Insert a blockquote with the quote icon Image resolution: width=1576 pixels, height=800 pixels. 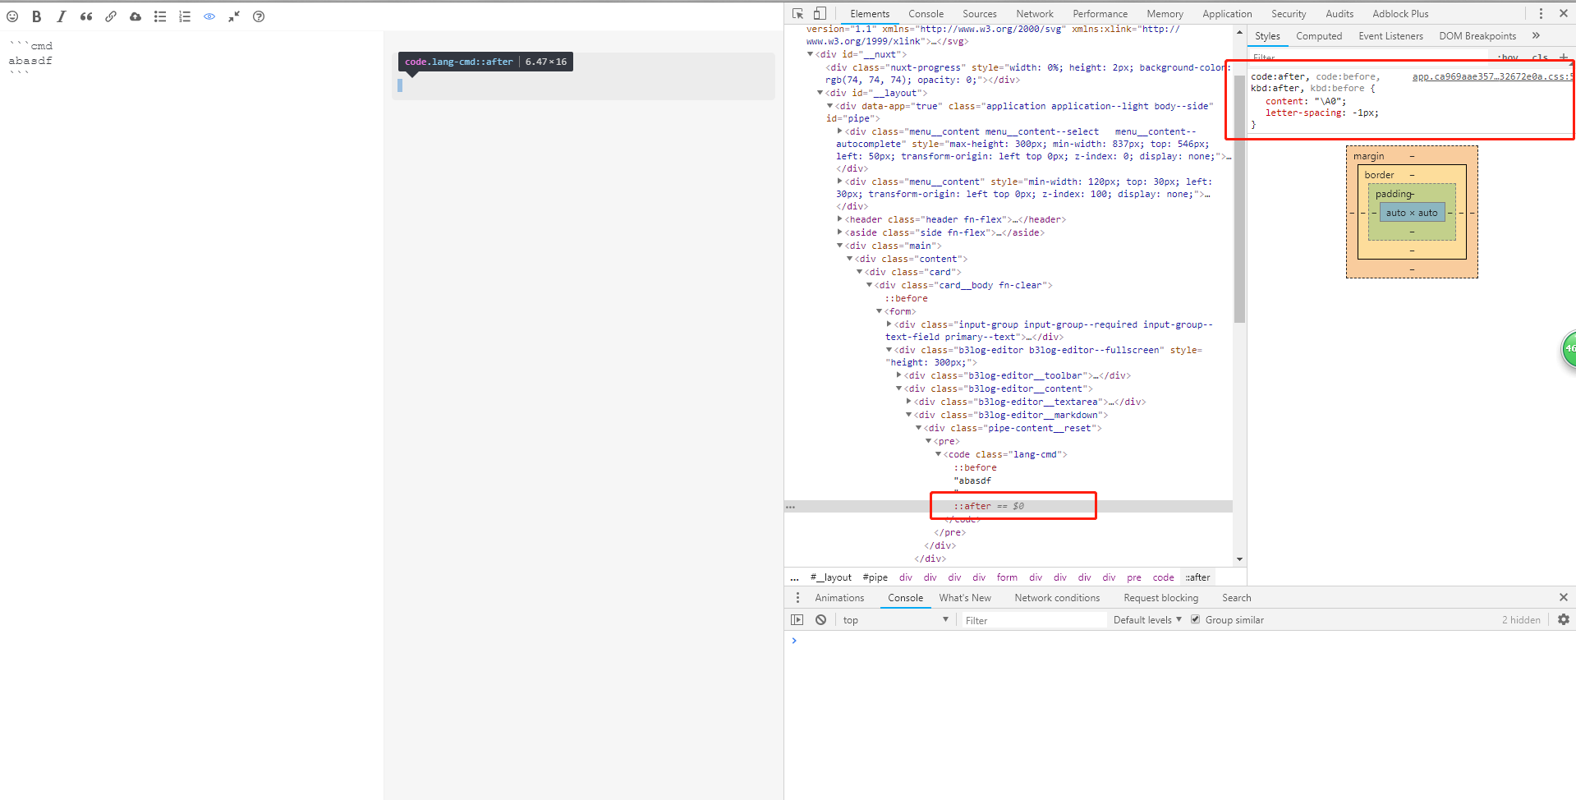coord(86,16)
